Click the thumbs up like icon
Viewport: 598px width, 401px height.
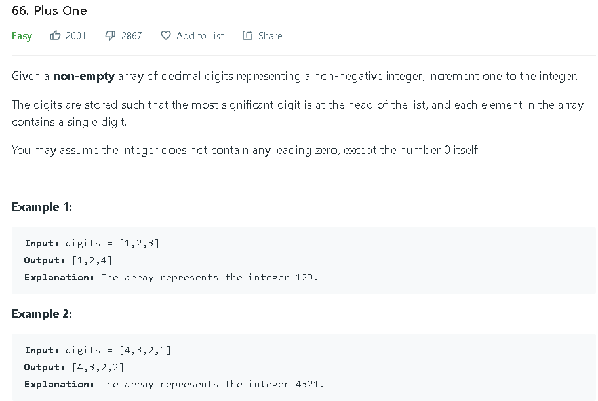point(56,35)
